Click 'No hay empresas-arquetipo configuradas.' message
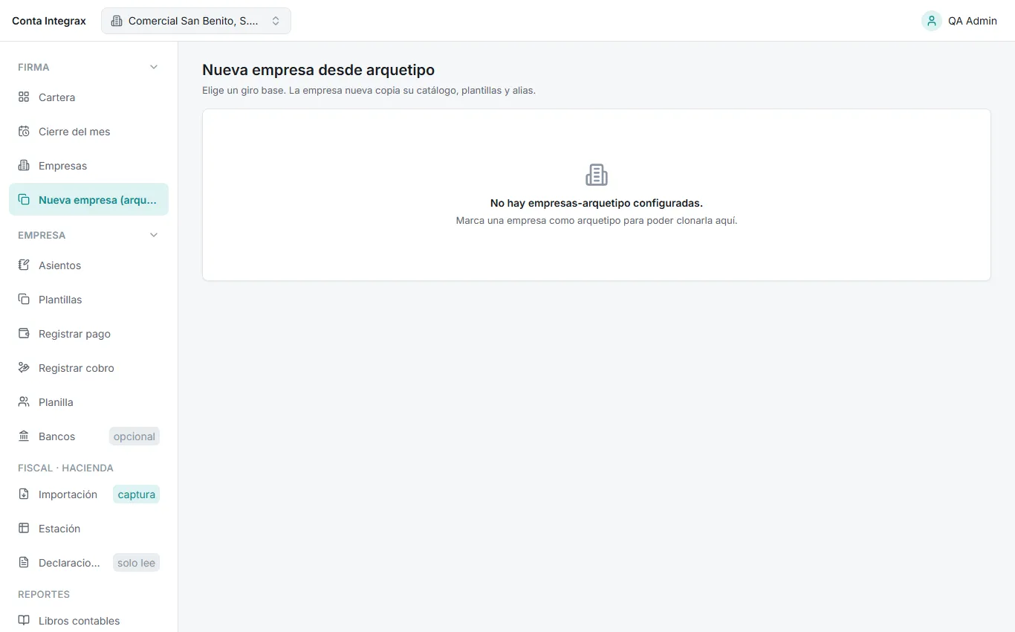Image resolution: width=1015 pixels, height=632 pixels. click(597, 203)
